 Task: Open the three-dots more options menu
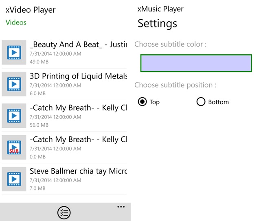point(121,207)
